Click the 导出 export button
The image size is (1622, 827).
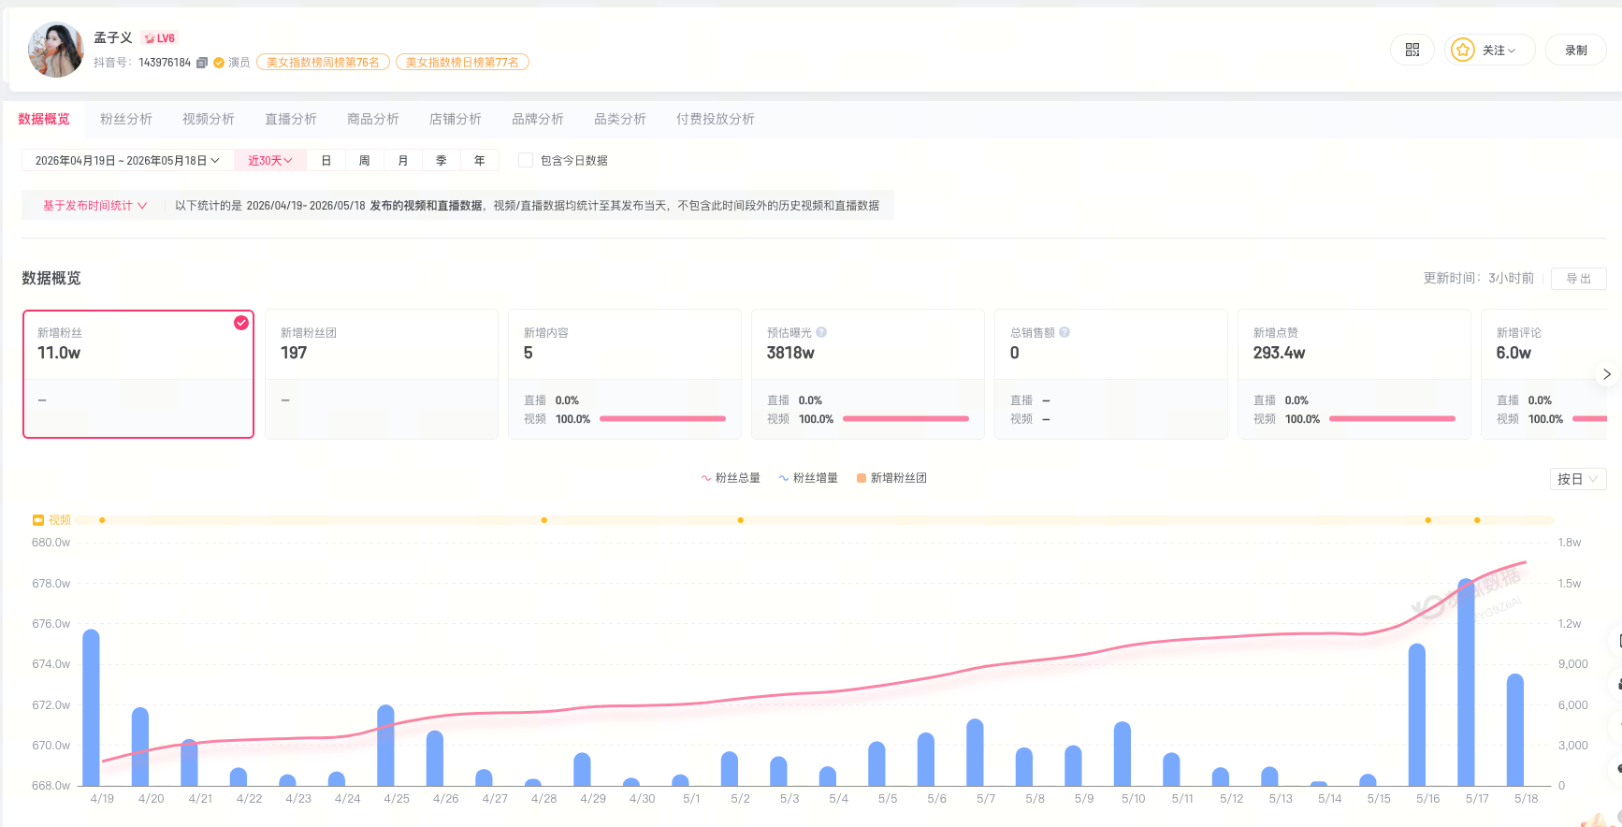tap(1579, 279)
